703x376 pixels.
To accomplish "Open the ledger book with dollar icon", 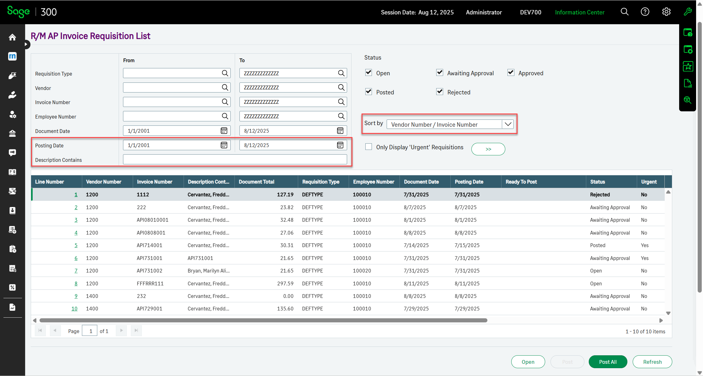I will point(12,172).
